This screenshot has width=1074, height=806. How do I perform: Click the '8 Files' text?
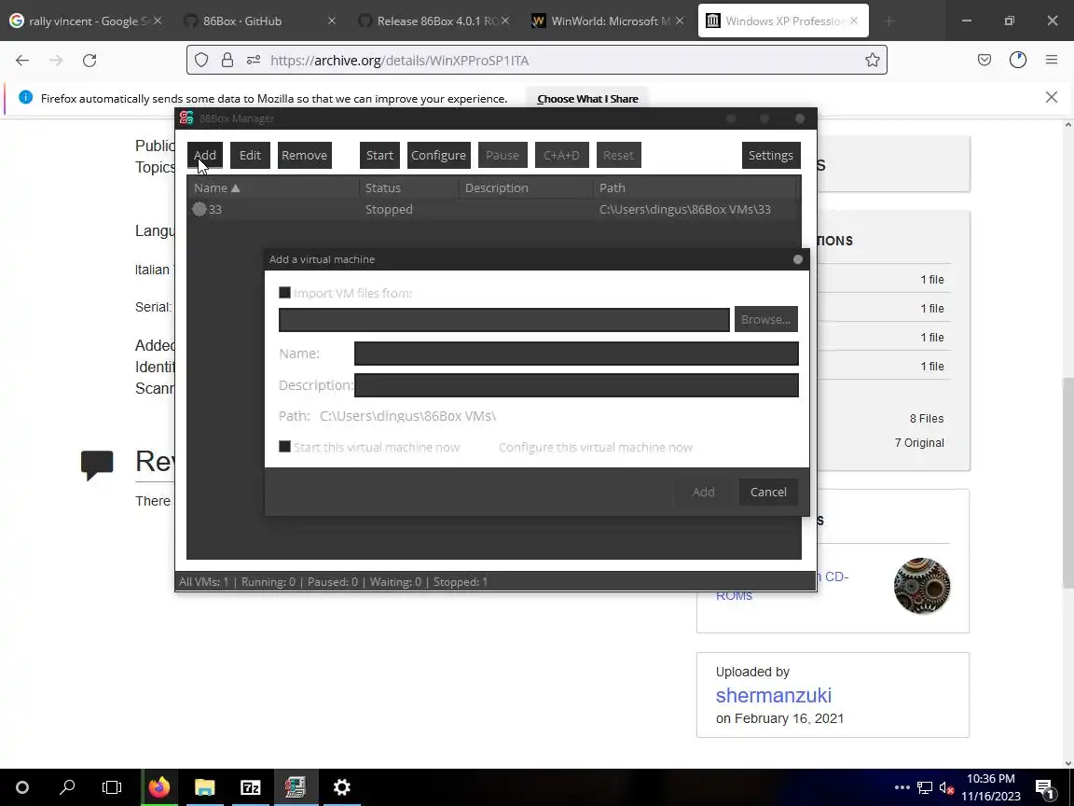pos(926,419)
